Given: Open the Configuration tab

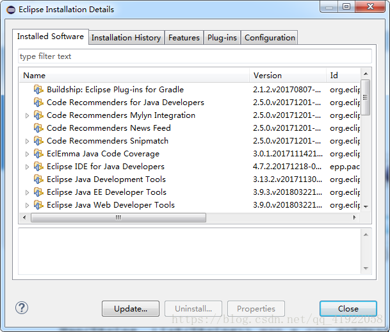Looking at the screenshot, I should coord(270,38).
